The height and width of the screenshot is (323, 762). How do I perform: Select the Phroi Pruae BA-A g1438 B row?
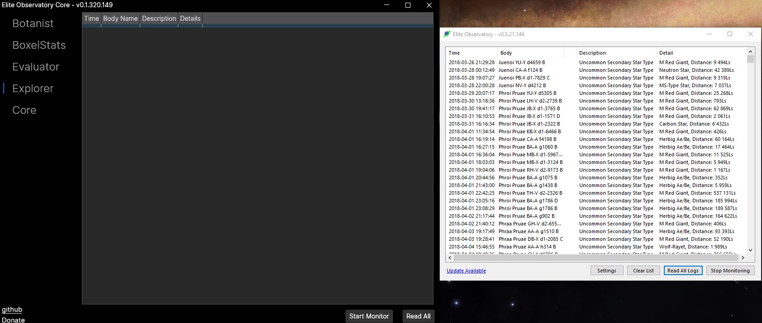[x=596, y=185]
